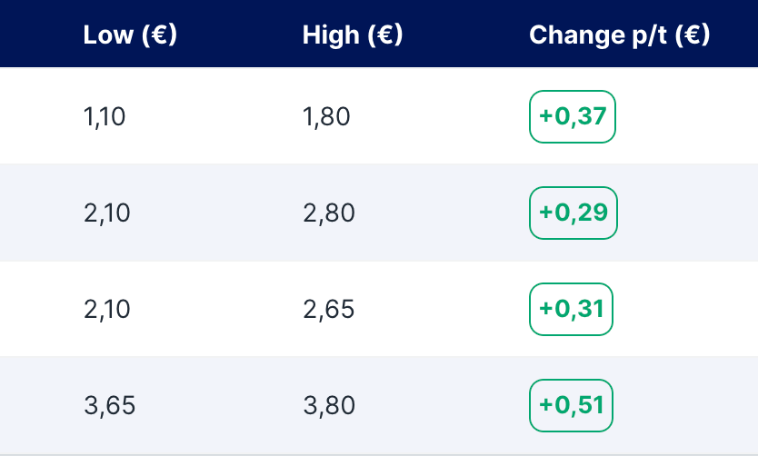Click the +0,37 change badge
The width and height of the screenshot is (758, 456).
point(573,116)
